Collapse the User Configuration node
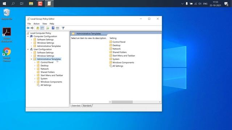This screenshot has width=232, height=130. pyautogui.click(x=28, y=49)
